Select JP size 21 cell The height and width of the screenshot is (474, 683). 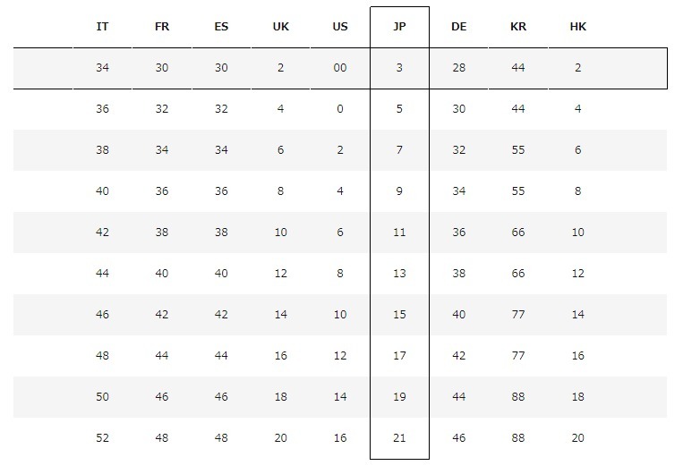(x=399, y=438)
